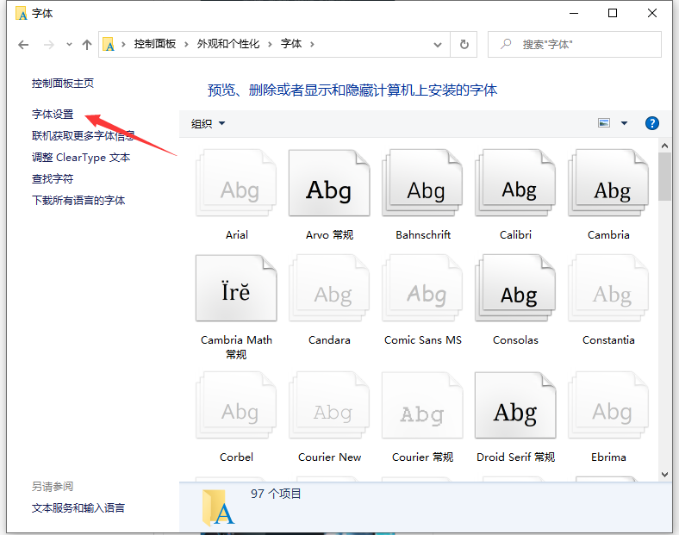Select the Cambria Math 常规 font icon
Screen dimensions: 679x535
pos(236,288)
